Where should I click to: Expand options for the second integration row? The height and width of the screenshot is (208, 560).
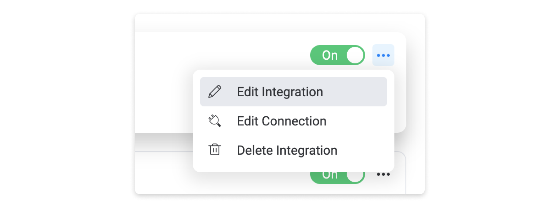pyautogui.click(x=383, y=174)
